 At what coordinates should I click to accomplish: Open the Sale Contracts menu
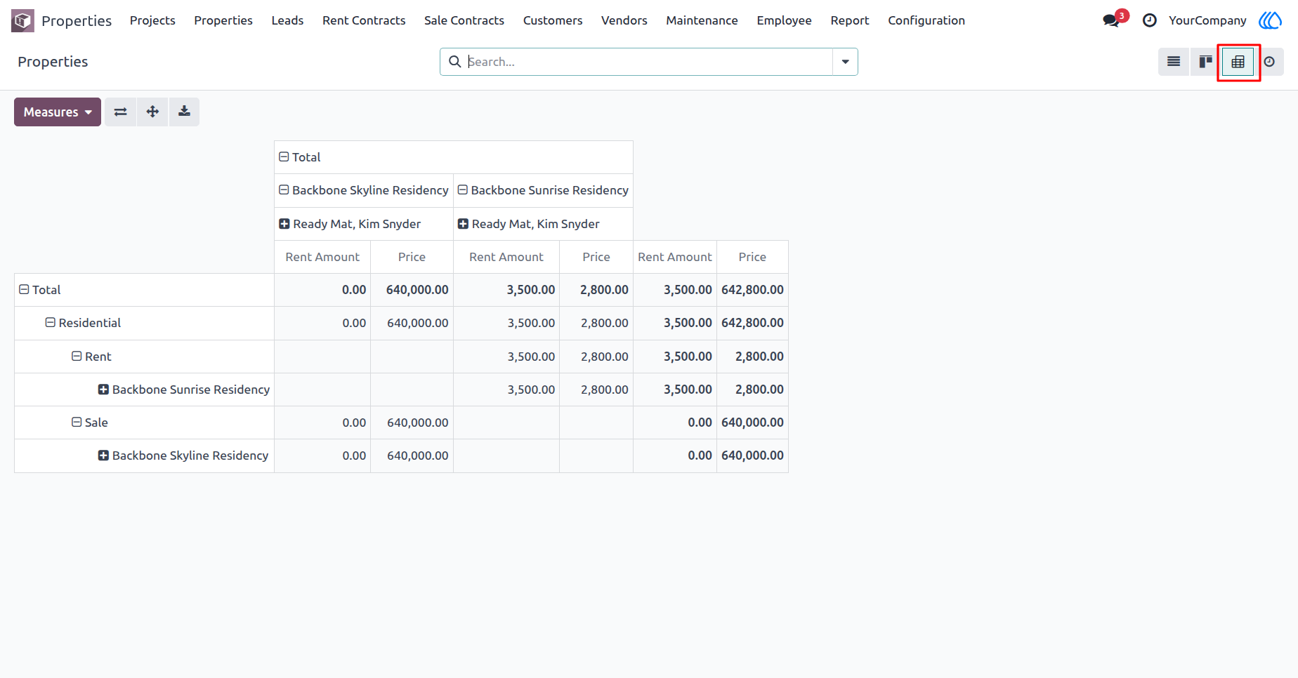464,20
